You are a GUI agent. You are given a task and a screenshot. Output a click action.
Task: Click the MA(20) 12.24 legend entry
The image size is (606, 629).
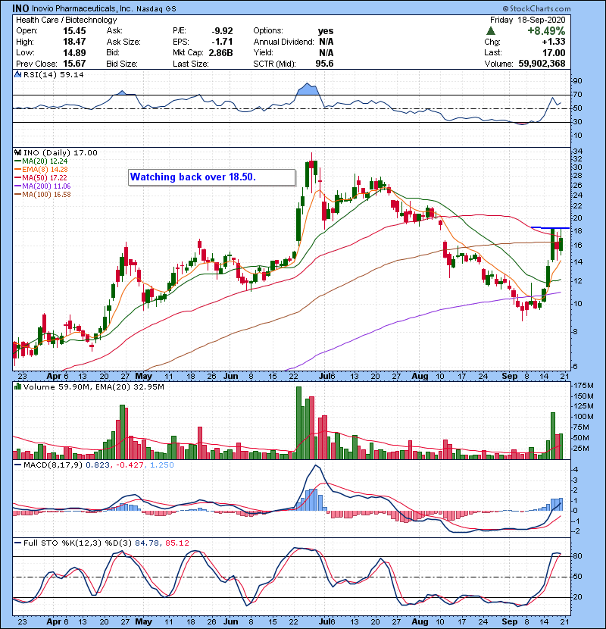[42, 161]
